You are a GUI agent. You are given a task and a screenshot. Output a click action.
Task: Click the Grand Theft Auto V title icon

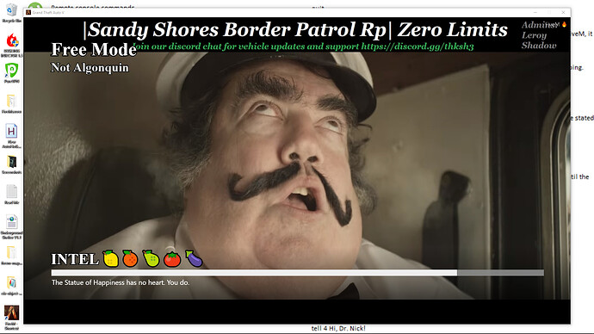click(28, 13)
